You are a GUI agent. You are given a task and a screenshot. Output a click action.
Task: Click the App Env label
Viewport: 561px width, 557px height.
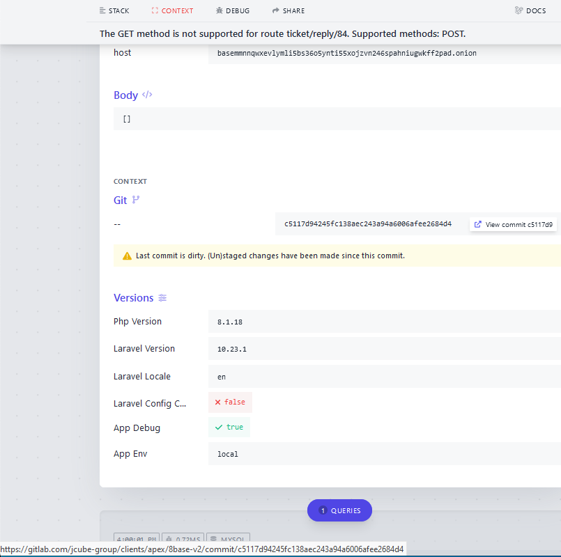pos(130,454)
